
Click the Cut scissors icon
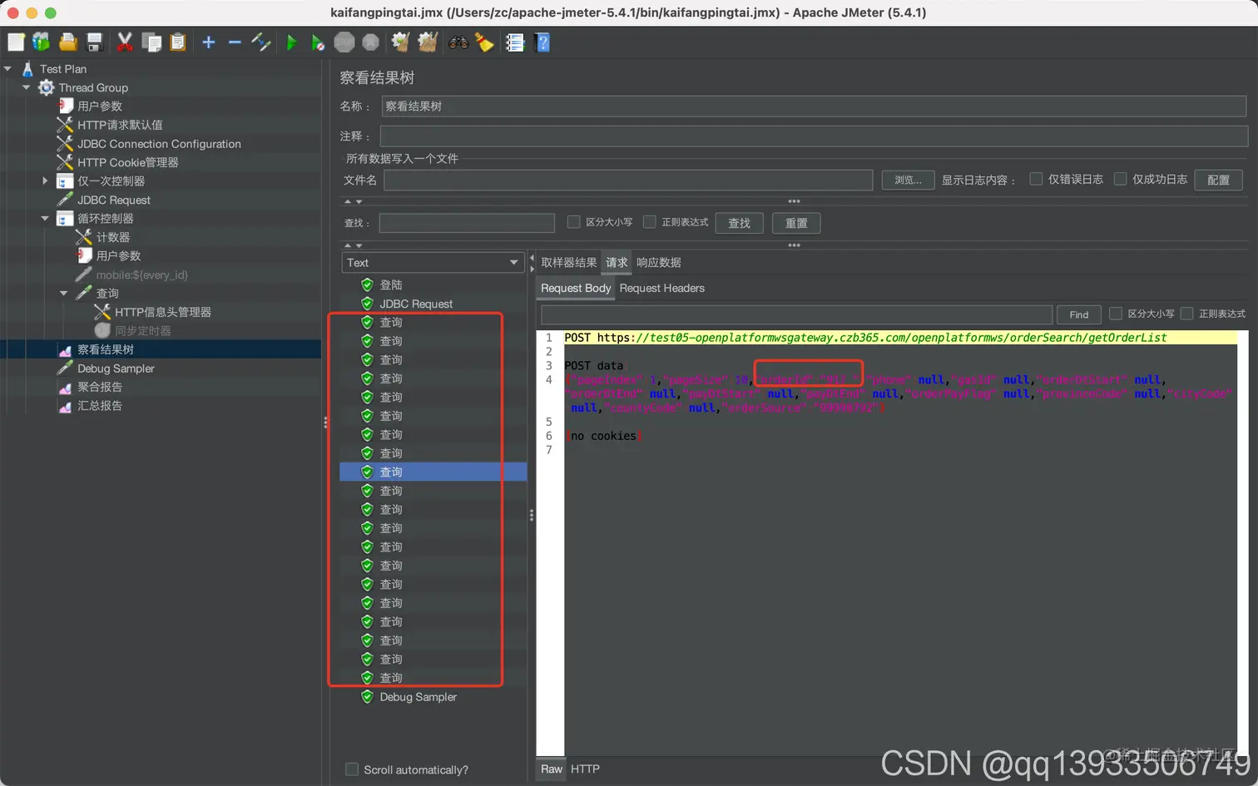pos(125,42)
